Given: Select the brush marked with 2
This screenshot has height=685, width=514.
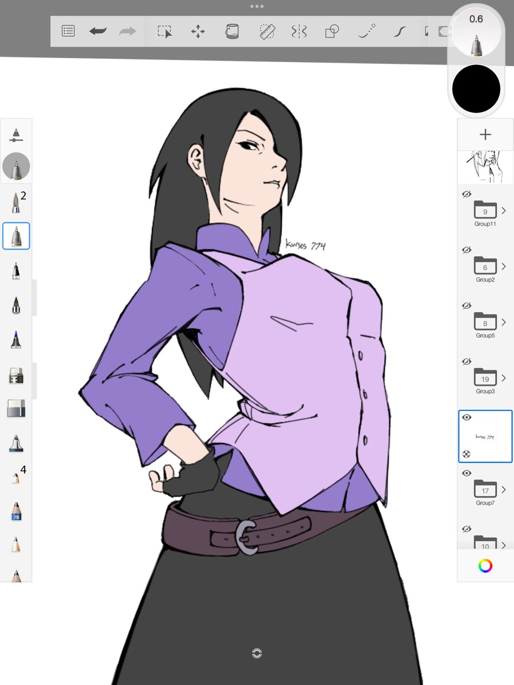Looking at the screenshot, I should pyautogui.click(x=17, y=202).
